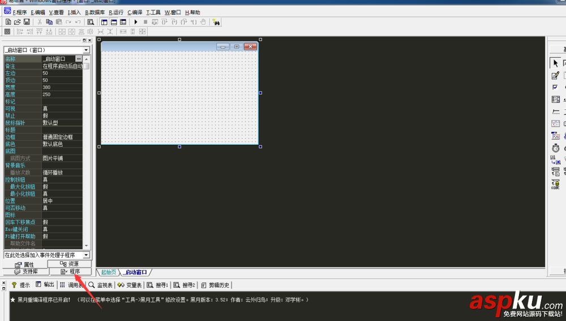Open the I.插入 menu
The height and width of the screenshot is (321, 566).
[74, 12]
